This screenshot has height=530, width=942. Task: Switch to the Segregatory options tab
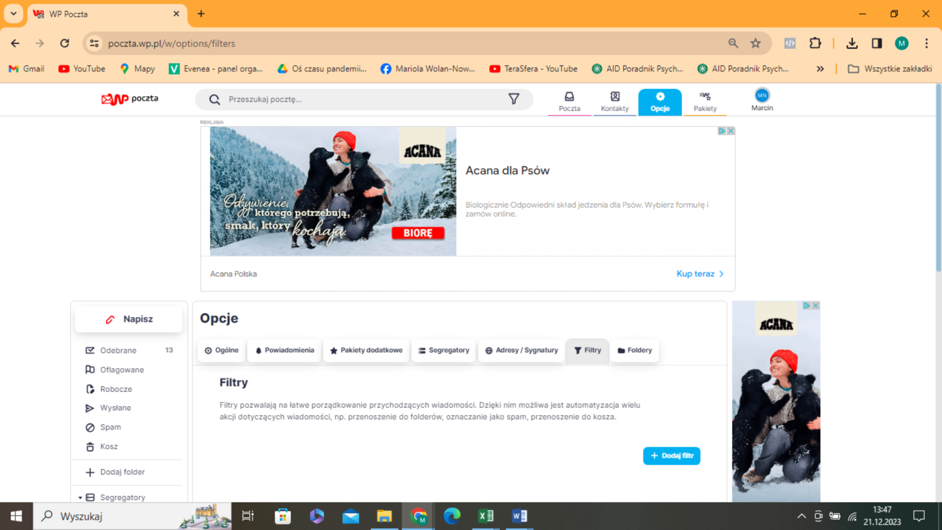pyautogui.click(x=444, y=350)
